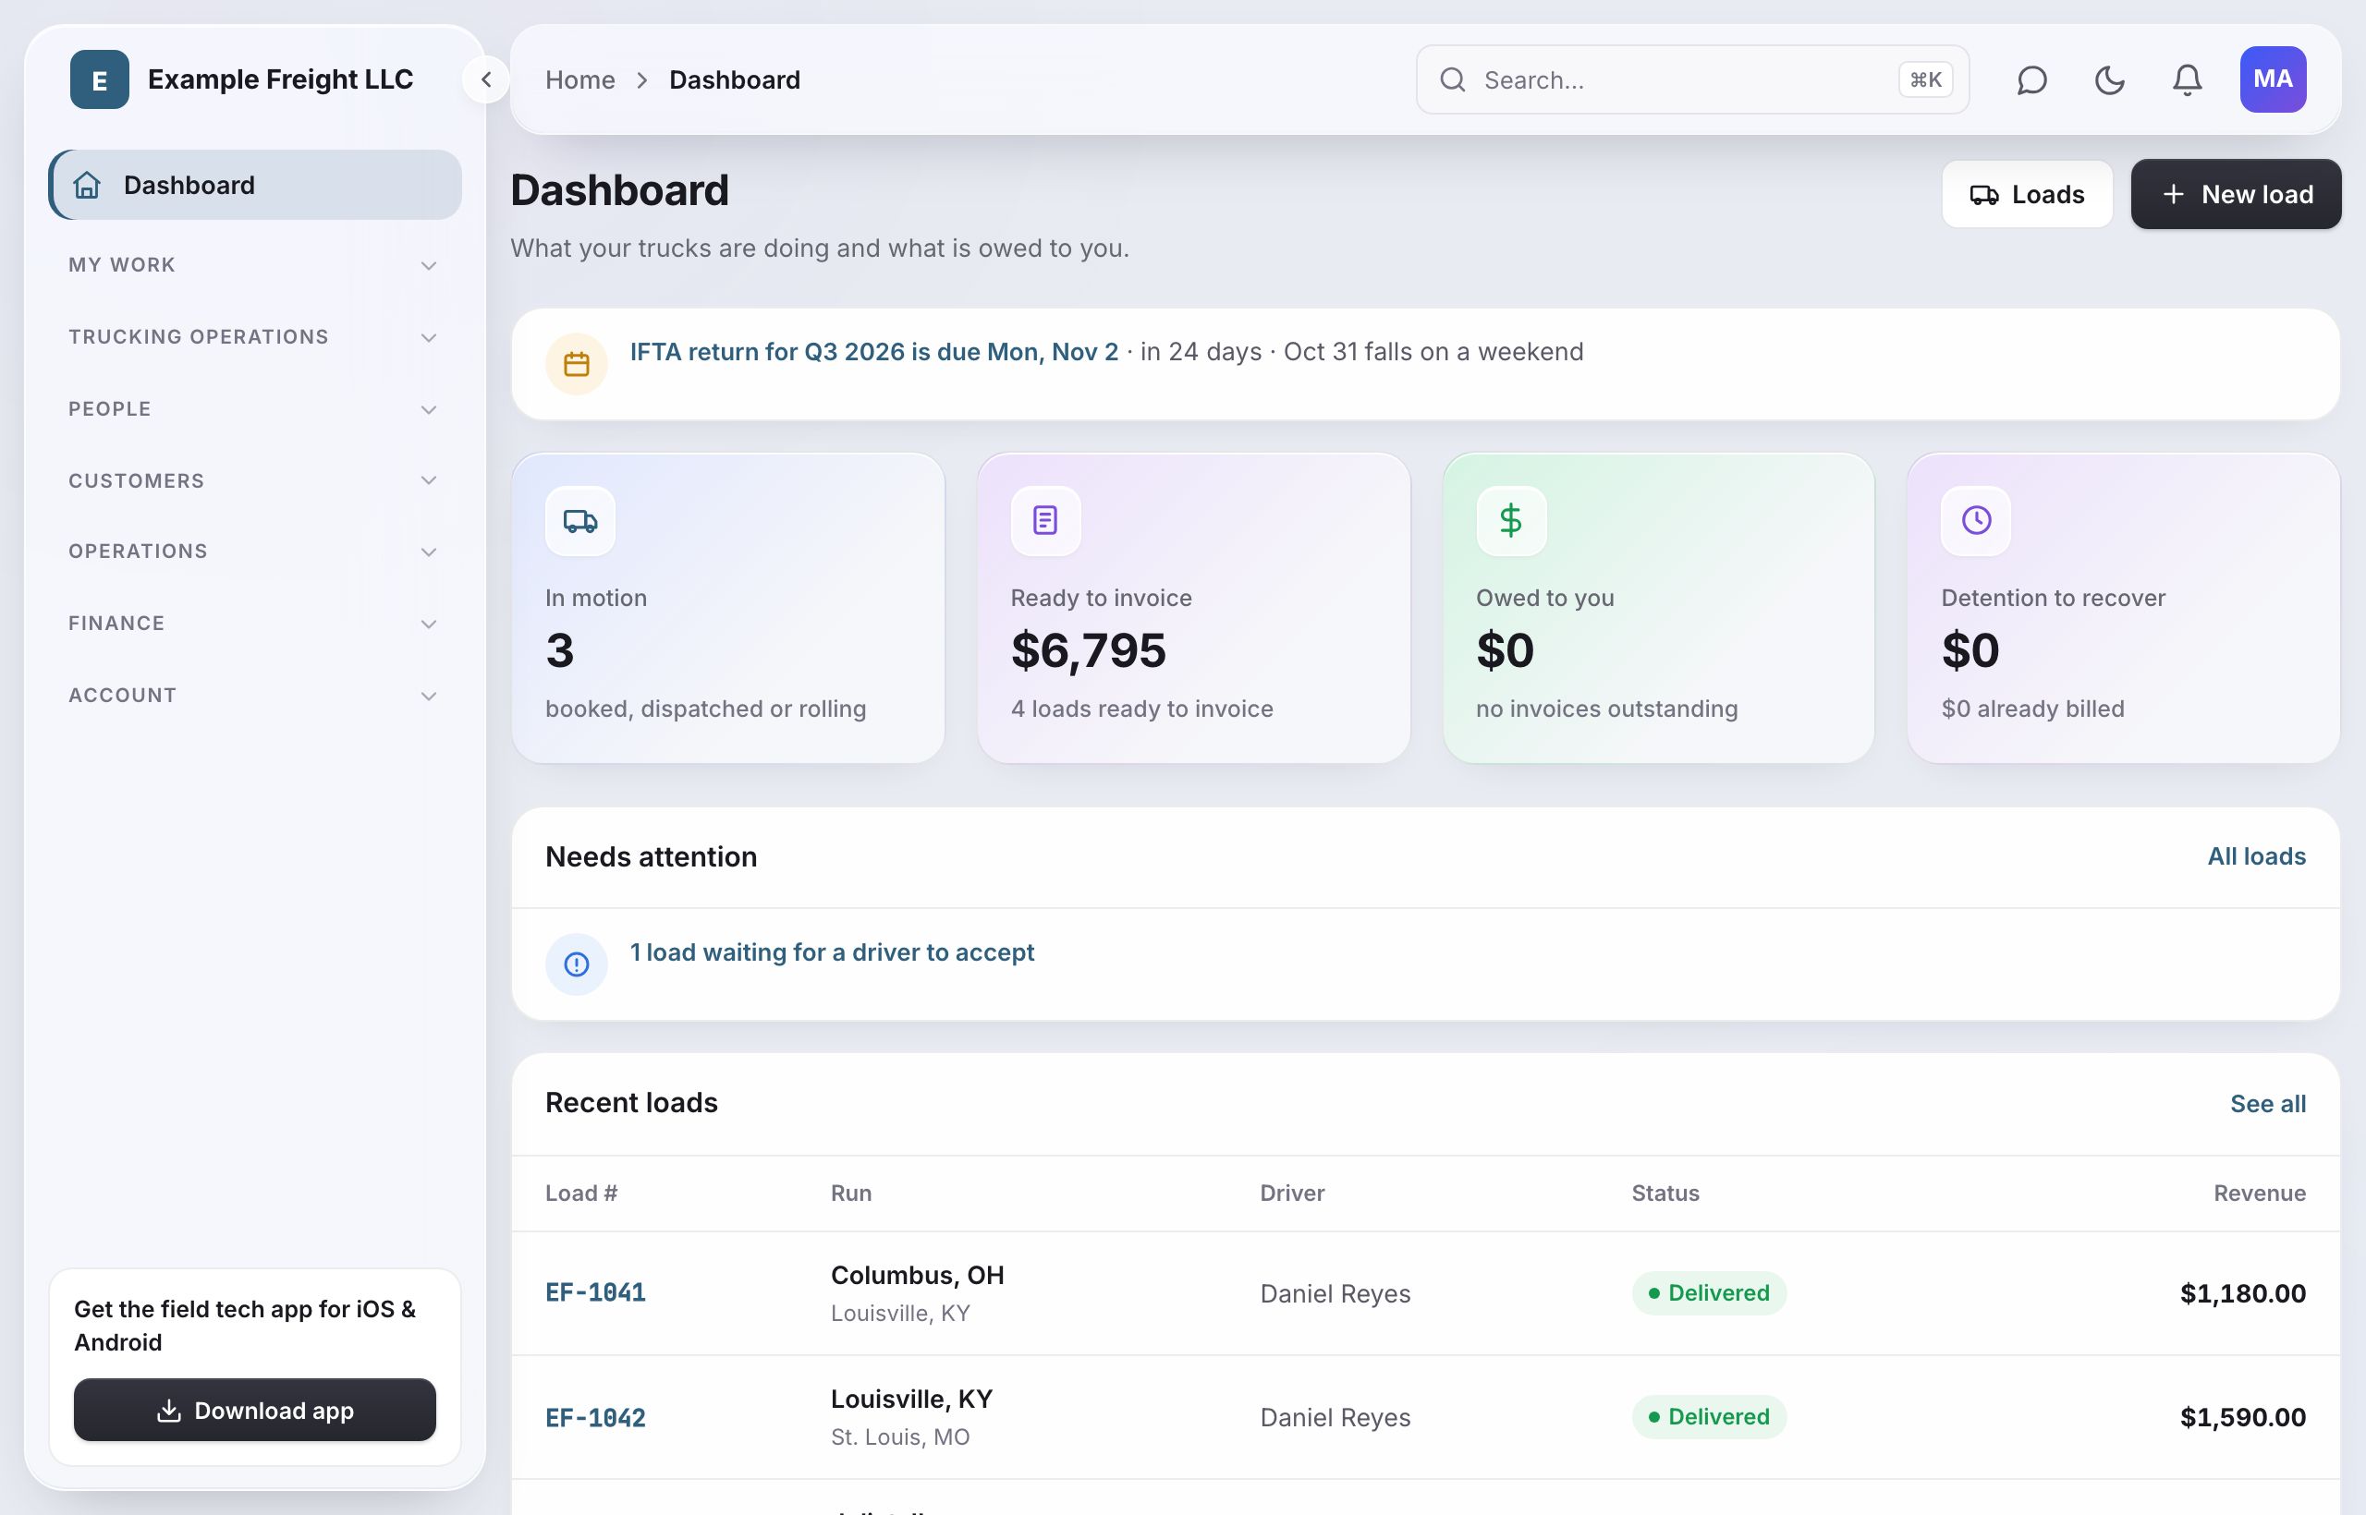
Task: Open the notifications bell
Action: point(2187,79)
